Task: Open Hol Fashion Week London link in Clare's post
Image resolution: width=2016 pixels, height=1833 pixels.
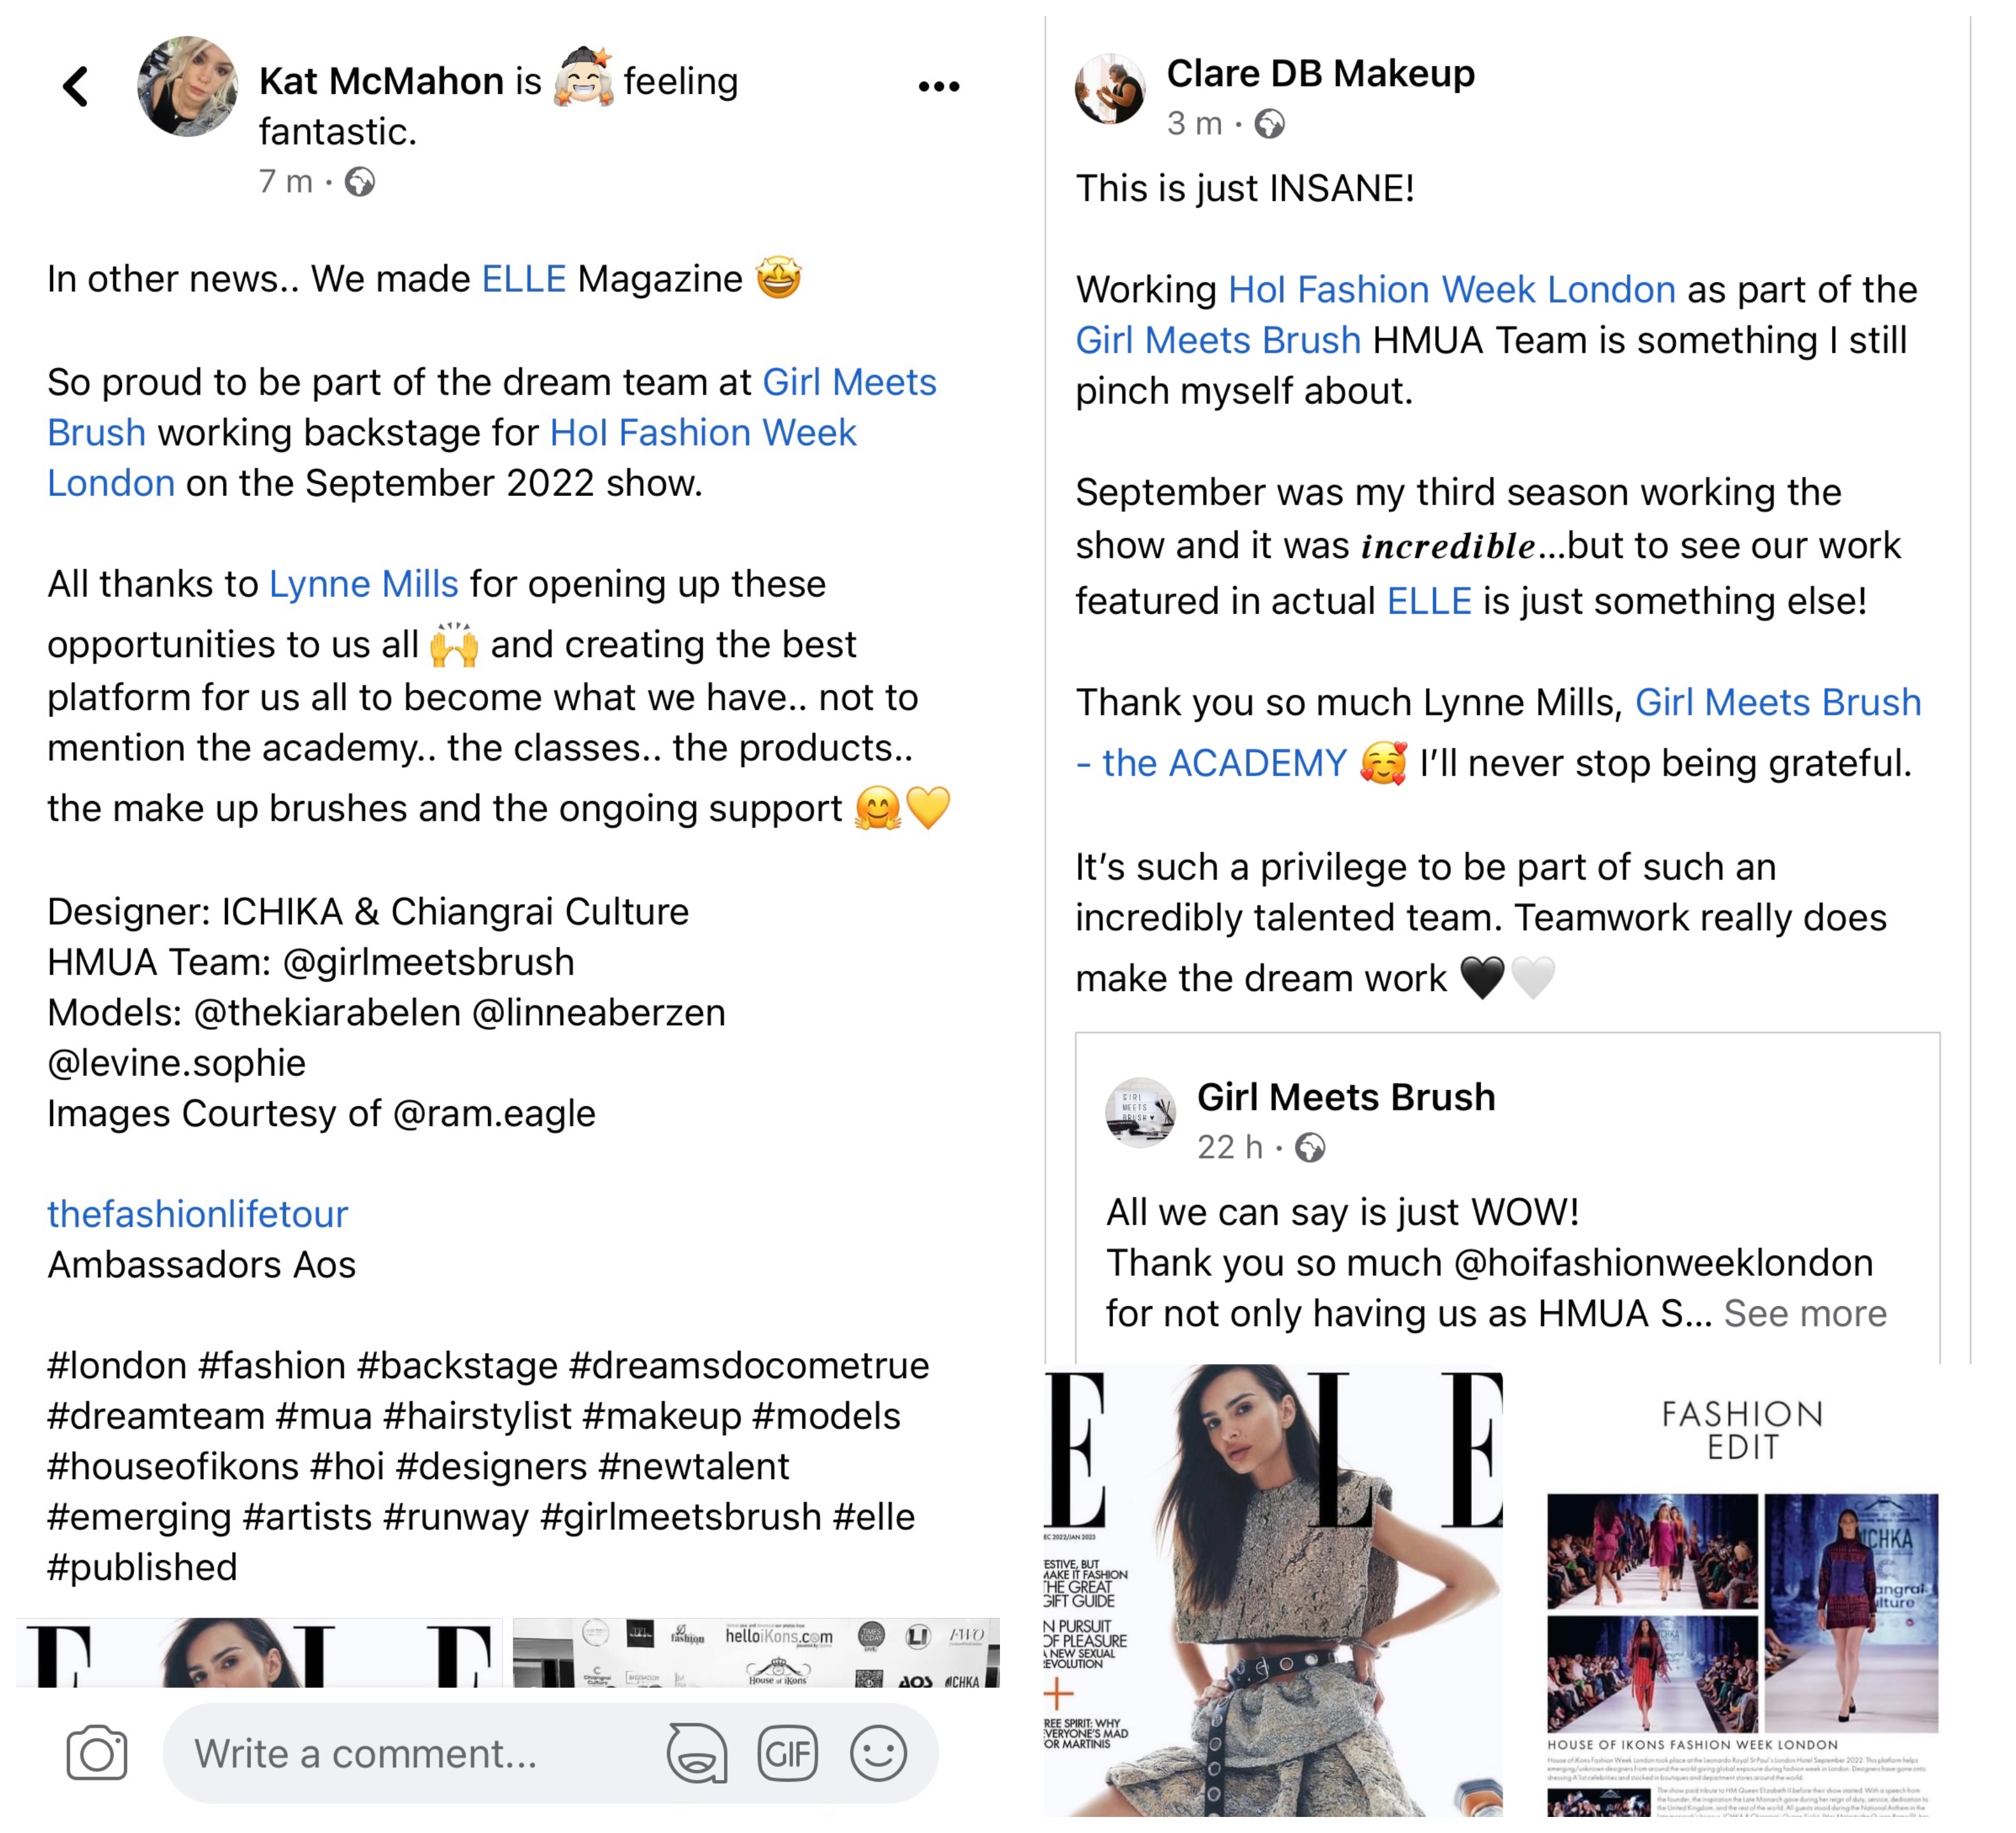Action: (1452, 289)
